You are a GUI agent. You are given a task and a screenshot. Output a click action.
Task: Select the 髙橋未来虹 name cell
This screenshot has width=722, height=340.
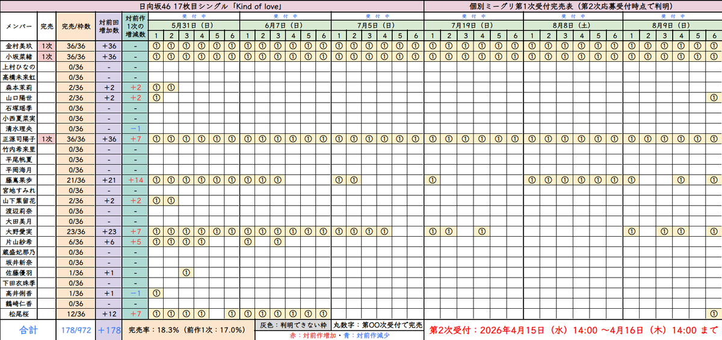pos(19,77)
